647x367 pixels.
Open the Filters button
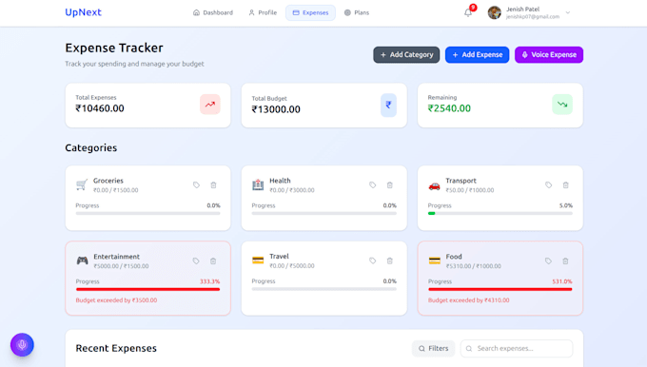pyautogui.click(x=433, y=348)
